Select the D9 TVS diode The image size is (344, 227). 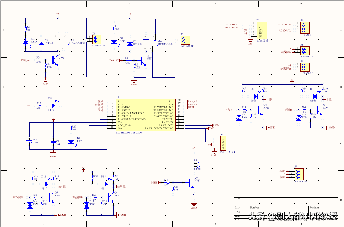[239, 118]
